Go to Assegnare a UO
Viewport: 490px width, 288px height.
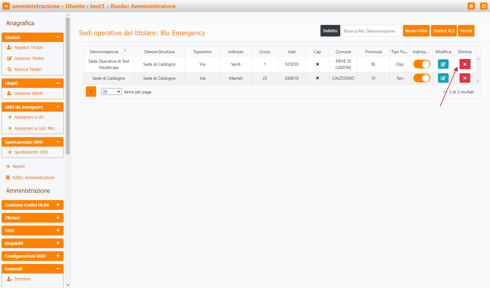[x=29, y=117]
